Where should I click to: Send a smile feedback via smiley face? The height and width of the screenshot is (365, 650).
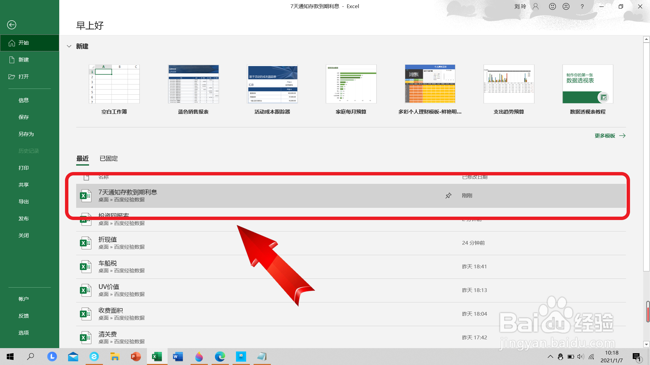[552, 6]
